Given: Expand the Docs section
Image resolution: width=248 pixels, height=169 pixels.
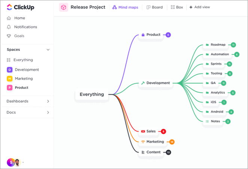Looking at the screenshot, I should 48,112.
